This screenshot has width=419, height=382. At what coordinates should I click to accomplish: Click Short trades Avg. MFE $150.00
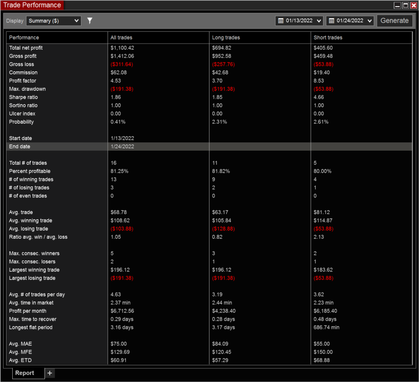tap(323, 352)
